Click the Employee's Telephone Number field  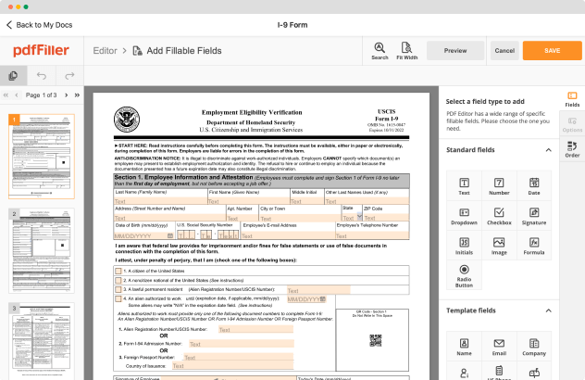[x=372, y=235]
